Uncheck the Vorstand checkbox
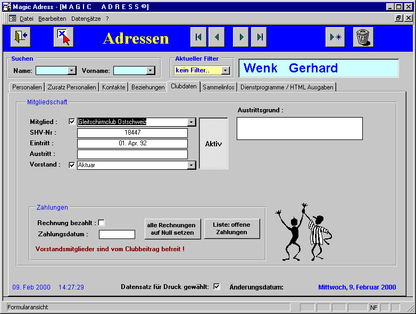416x314 pixels. pos(72,165)
